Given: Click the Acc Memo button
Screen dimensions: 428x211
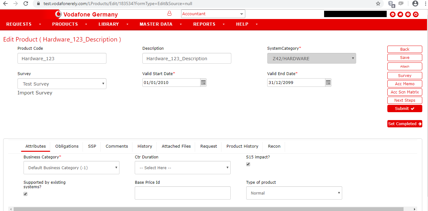Looking at the screenshot, I should click(405, 84).
